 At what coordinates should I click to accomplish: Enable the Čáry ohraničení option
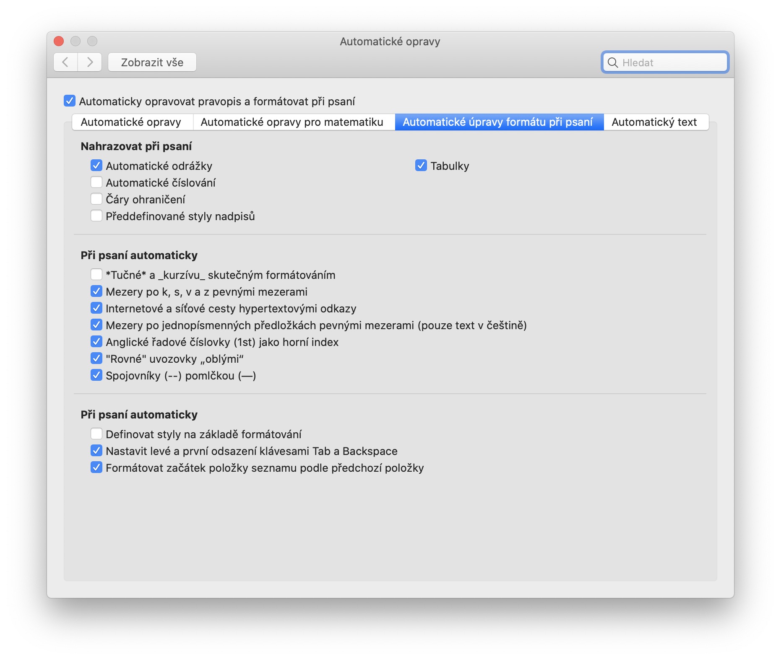[x=96, y=199]
